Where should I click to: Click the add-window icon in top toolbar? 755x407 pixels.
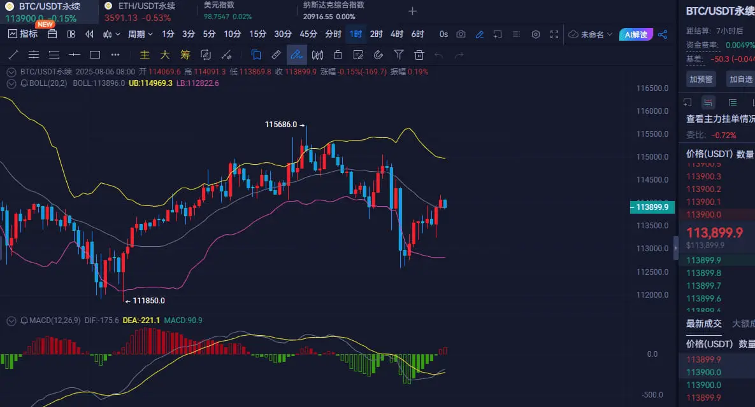498,34
